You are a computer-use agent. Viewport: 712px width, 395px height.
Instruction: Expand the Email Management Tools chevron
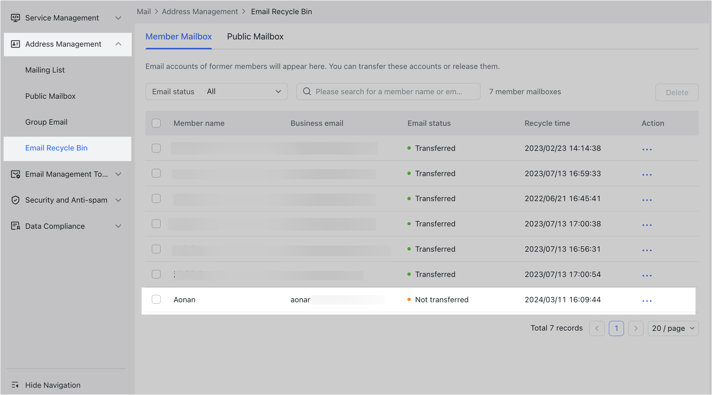click(x=118, y=174)
